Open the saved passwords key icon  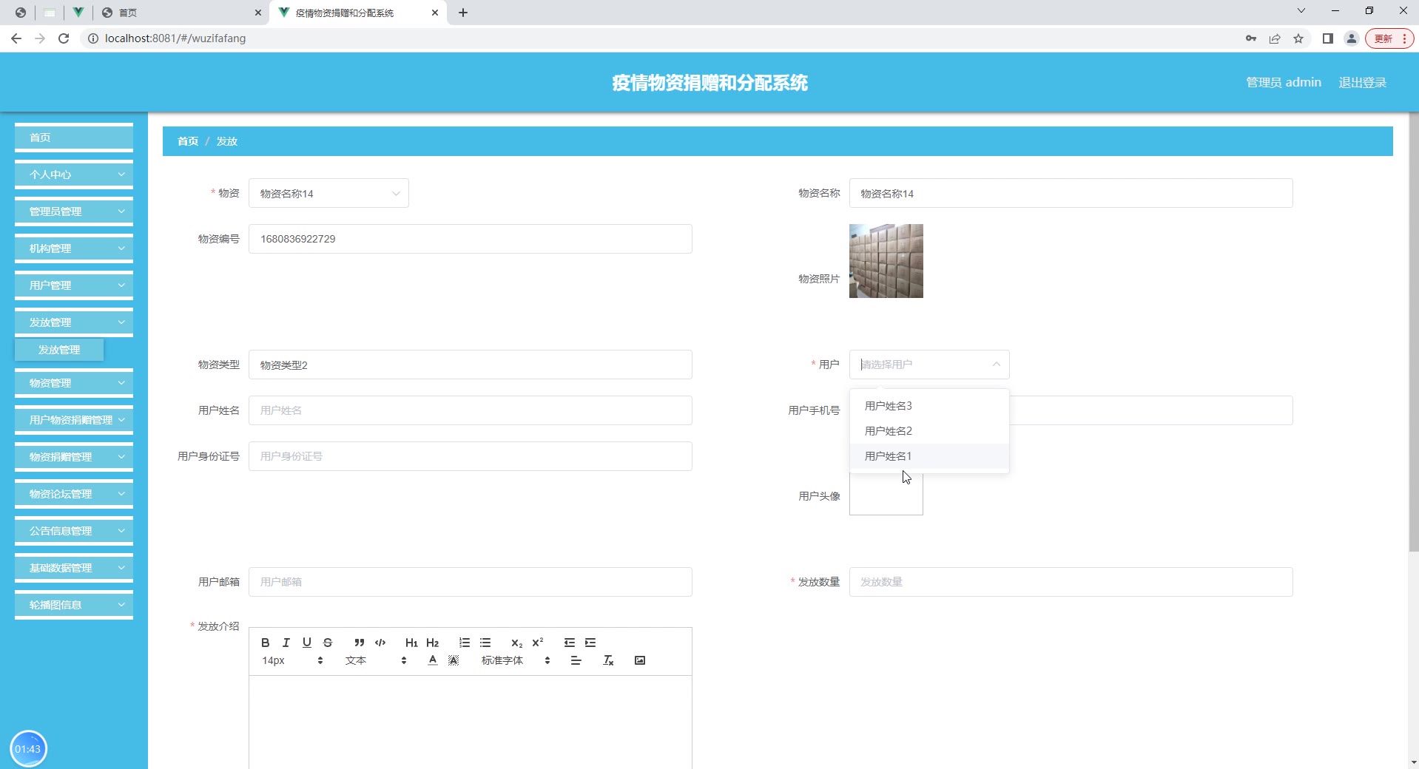pyautogui.click(x=1251, y=38)
